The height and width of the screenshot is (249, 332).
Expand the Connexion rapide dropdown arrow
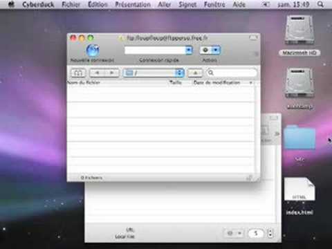[x=189, y=50]
